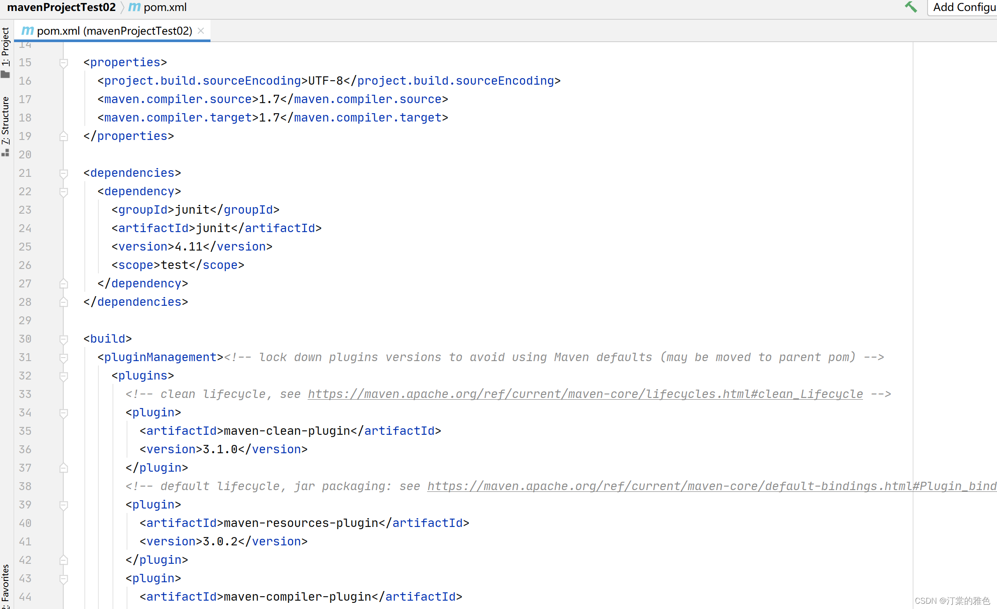The width and height of the screenshot is (997, 609).
Task: Click line number 29 in the gutter
Action: coord(25,320)
